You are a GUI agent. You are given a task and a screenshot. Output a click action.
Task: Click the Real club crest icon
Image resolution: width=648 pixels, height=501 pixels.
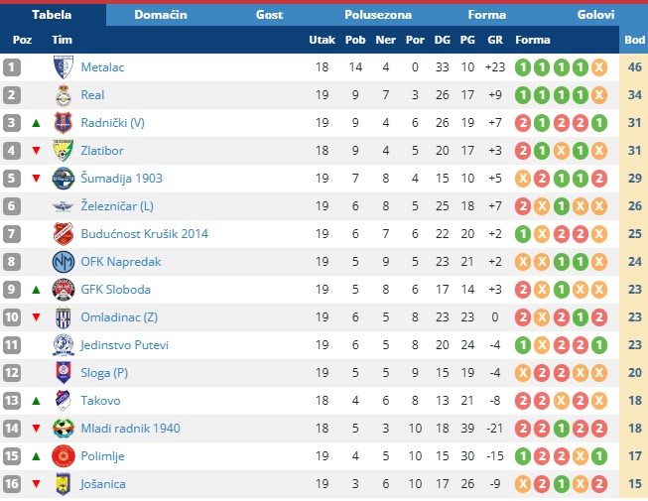click(64, 95)
